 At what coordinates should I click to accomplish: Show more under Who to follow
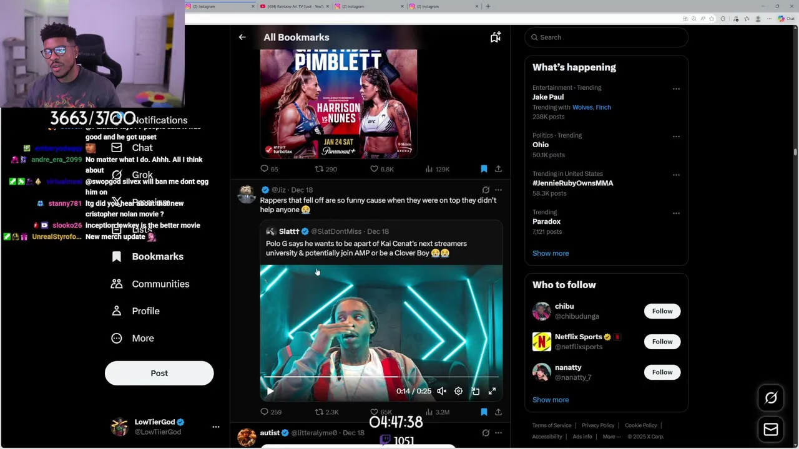(x=551, y=400)
